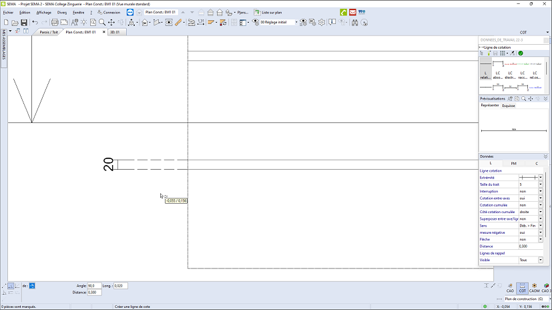This screenshot has height=310, width=552.
Task: Switch to the Parois / Toit tab
Action: point(48,31)
